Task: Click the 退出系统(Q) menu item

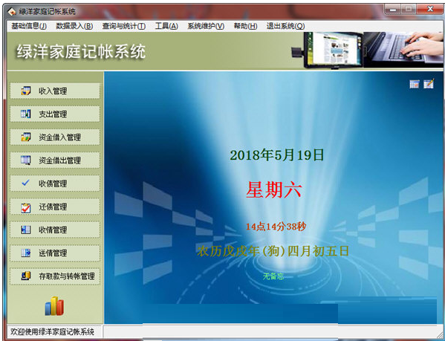Action: [285, 26]
